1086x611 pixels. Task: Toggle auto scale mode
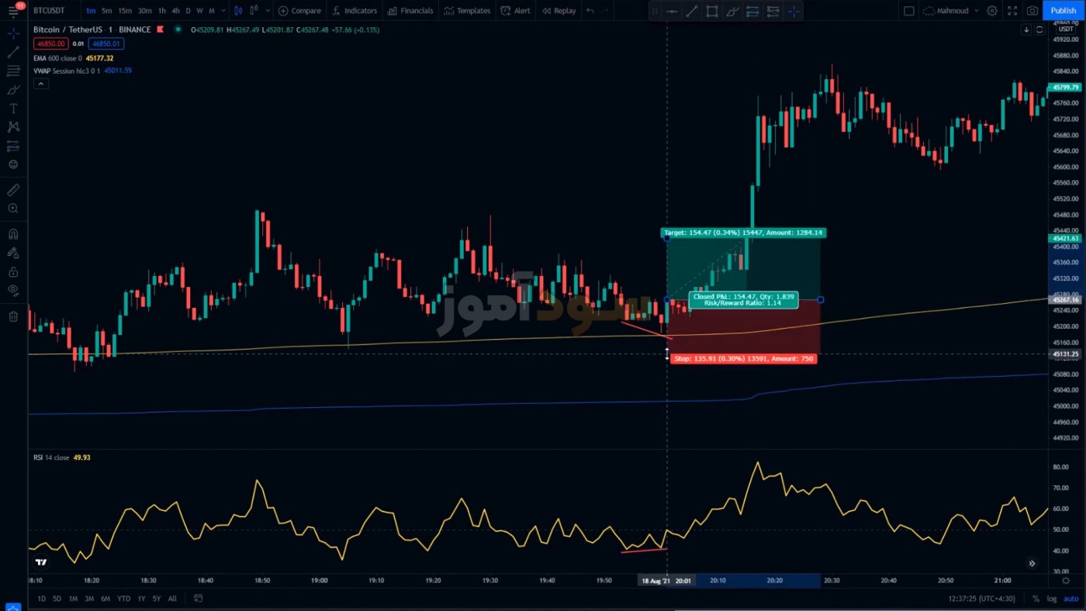(x=1071, y=599)
